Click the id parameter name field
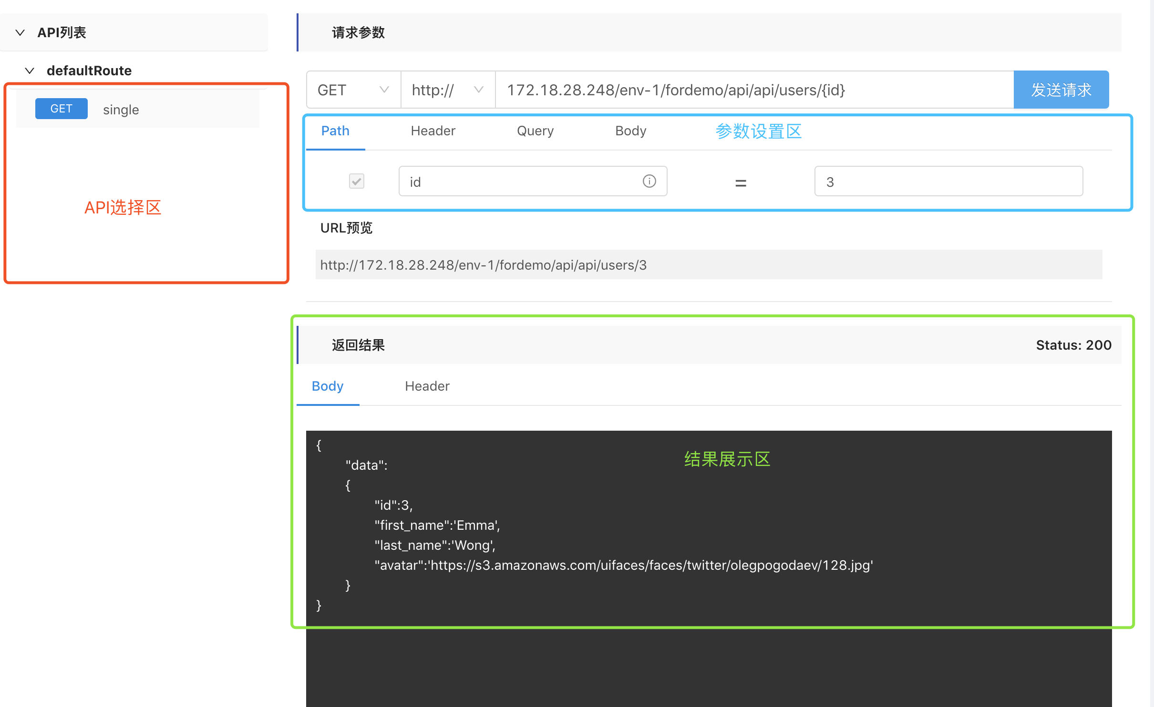The width and height of the screenshot is (1154, 707). pos(520,182)
